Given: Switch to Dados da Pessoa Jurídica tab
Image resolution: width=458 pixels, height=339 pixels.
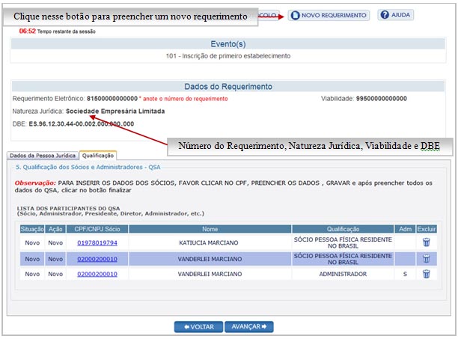Looking at the screenshot, I should pos(43,155).
